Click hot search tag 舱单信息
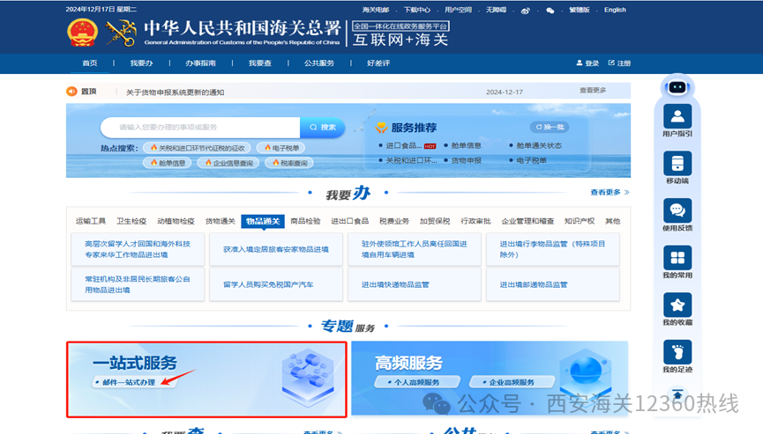Screen dimensions: 763x434 click(168, 163)
